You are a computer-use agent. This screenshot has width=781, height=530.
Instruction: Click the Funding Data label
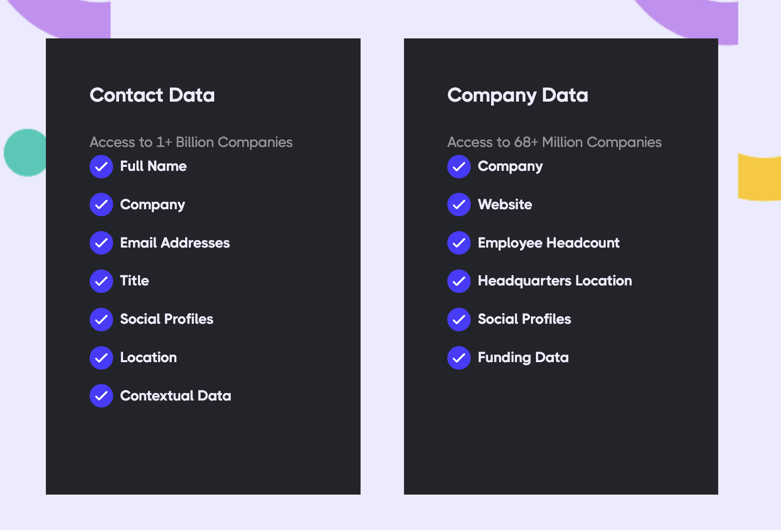coord(523,358)
